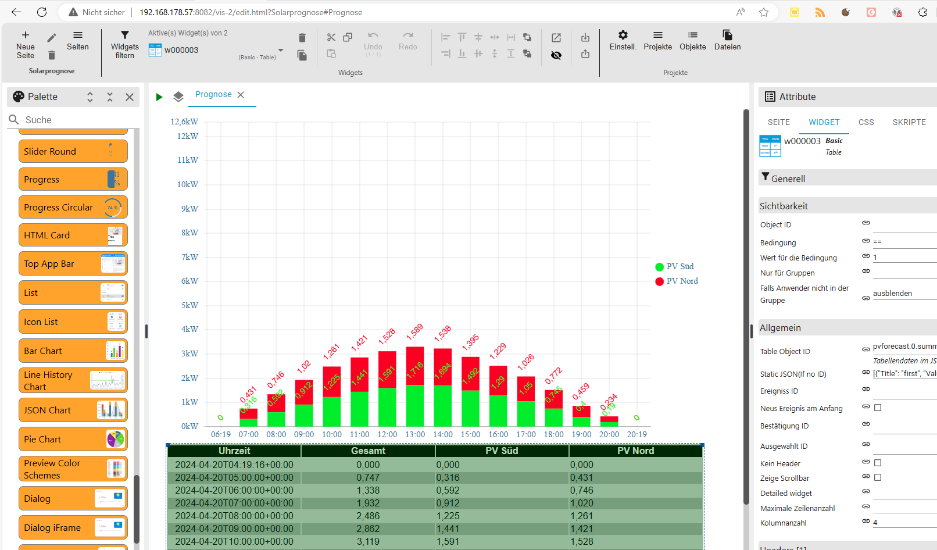
Task: Click the open-in-new-window icon in the Widgets toolbar
Action: (556, 37)
